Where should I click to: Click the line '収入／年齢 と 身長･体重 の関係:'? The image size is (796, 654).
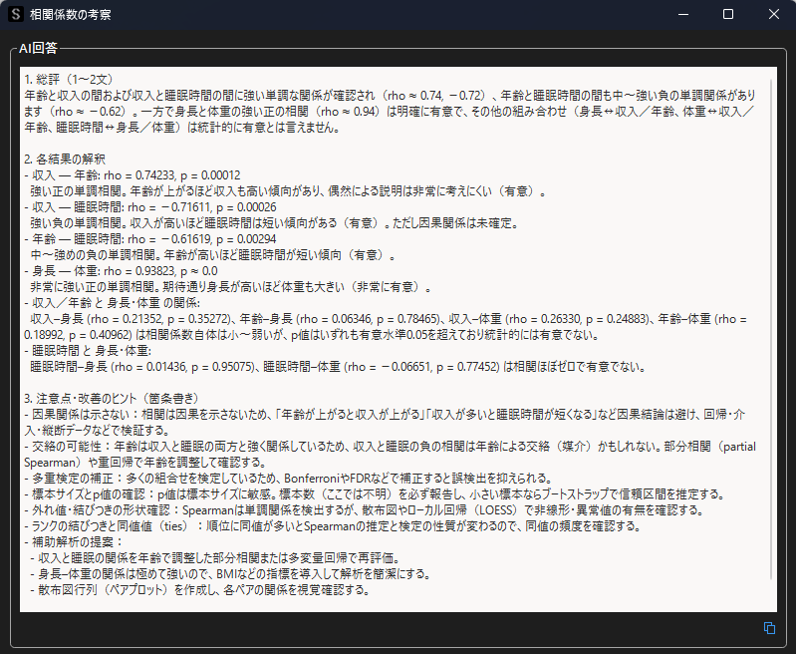coord(112,303)
